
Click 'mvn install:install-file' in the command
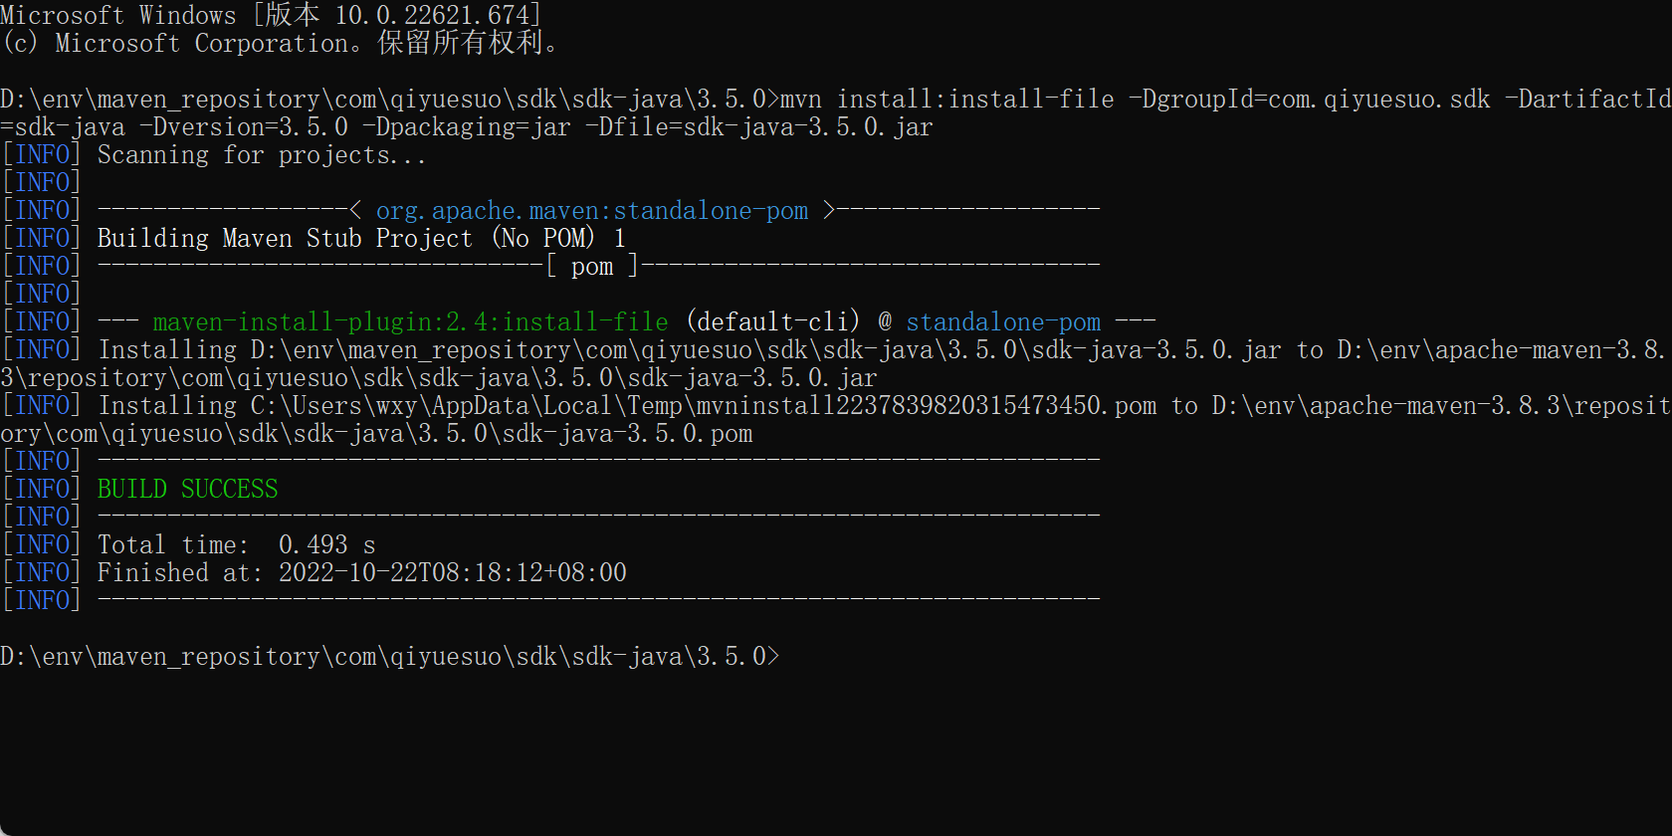coord(946,99)
